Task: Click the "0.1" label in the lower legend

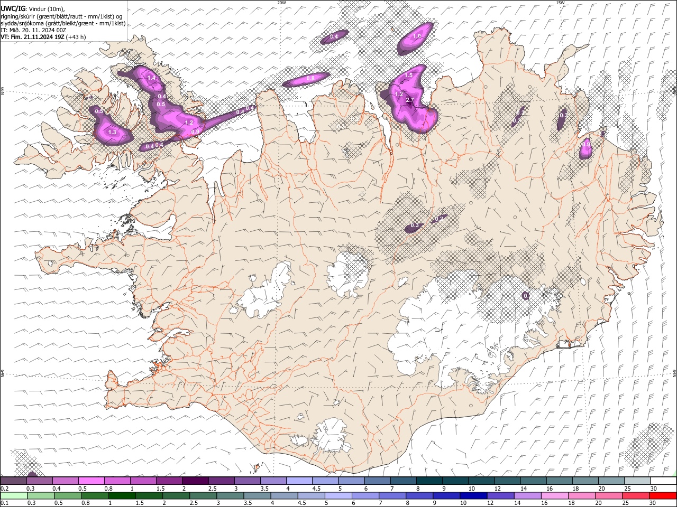Action: pos(4,503)
